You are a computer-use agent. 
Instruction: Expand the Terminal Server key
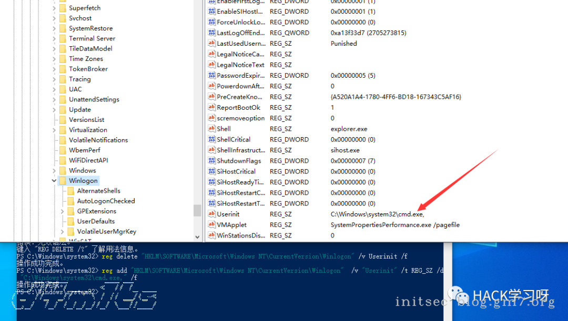54,38
